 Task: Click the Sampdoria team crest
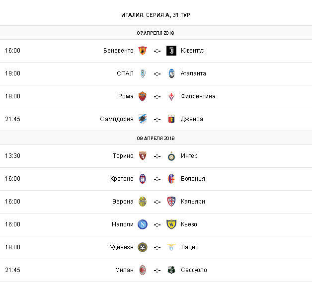click(x=143, y=119)
